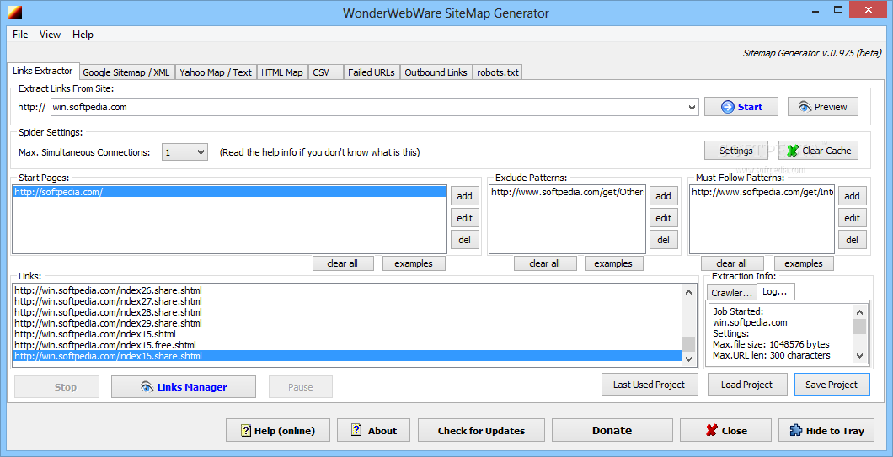Click the Log panel scroll down arrow
The height and width of the screenshot is (457, 893).
coord(859,356)
